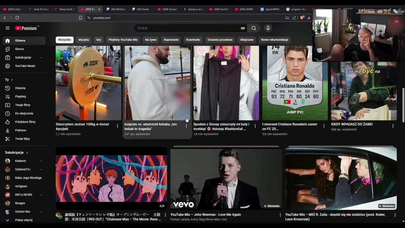Open options menu for the Chainsaw Man video

click(x=165, y=215)
